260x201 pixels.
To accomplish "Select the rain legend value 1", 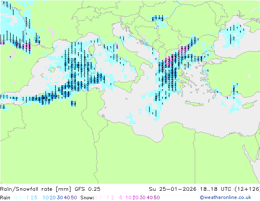I will click(x=27, y=198).
